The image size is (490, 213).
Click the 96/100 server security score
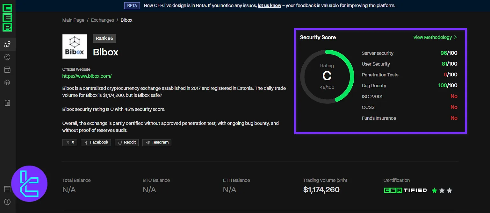tap(449, 53)
